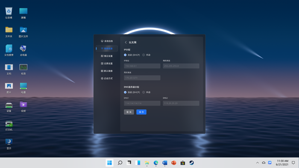
Task: Open the 系统信息 sidebar section
Action: 107,41
